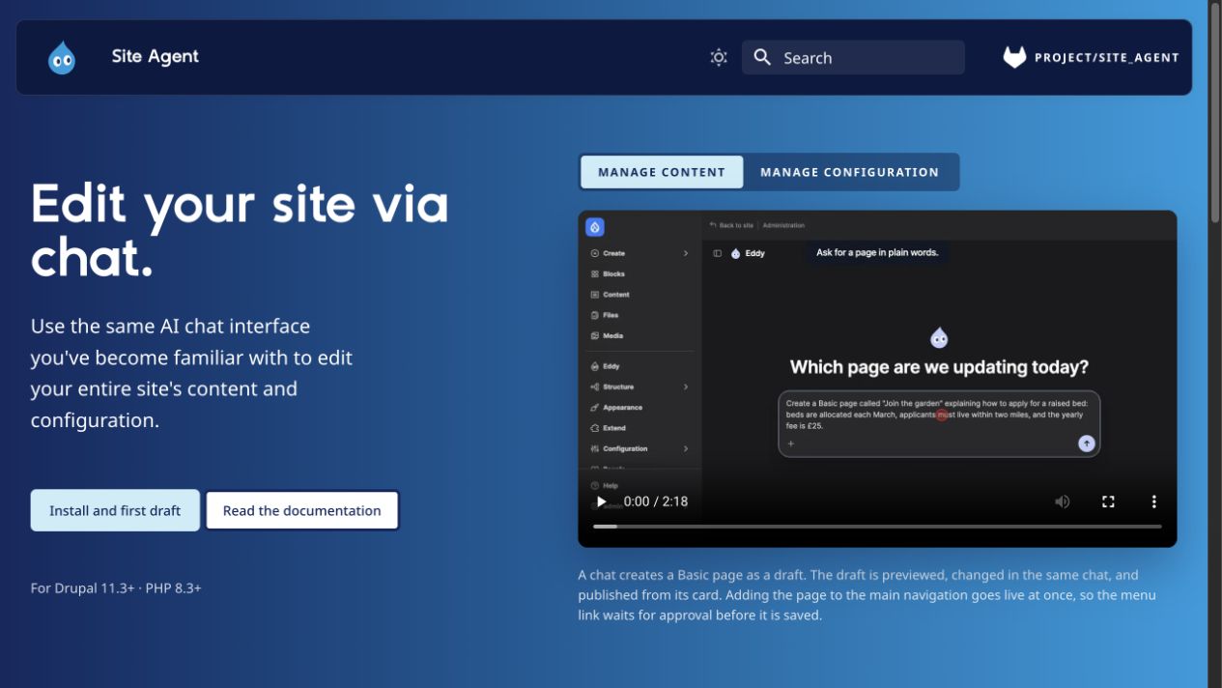Click the send arrow button in the chat box
Viewport: 1222px width, 688px height.
[x=1087, y=443]
